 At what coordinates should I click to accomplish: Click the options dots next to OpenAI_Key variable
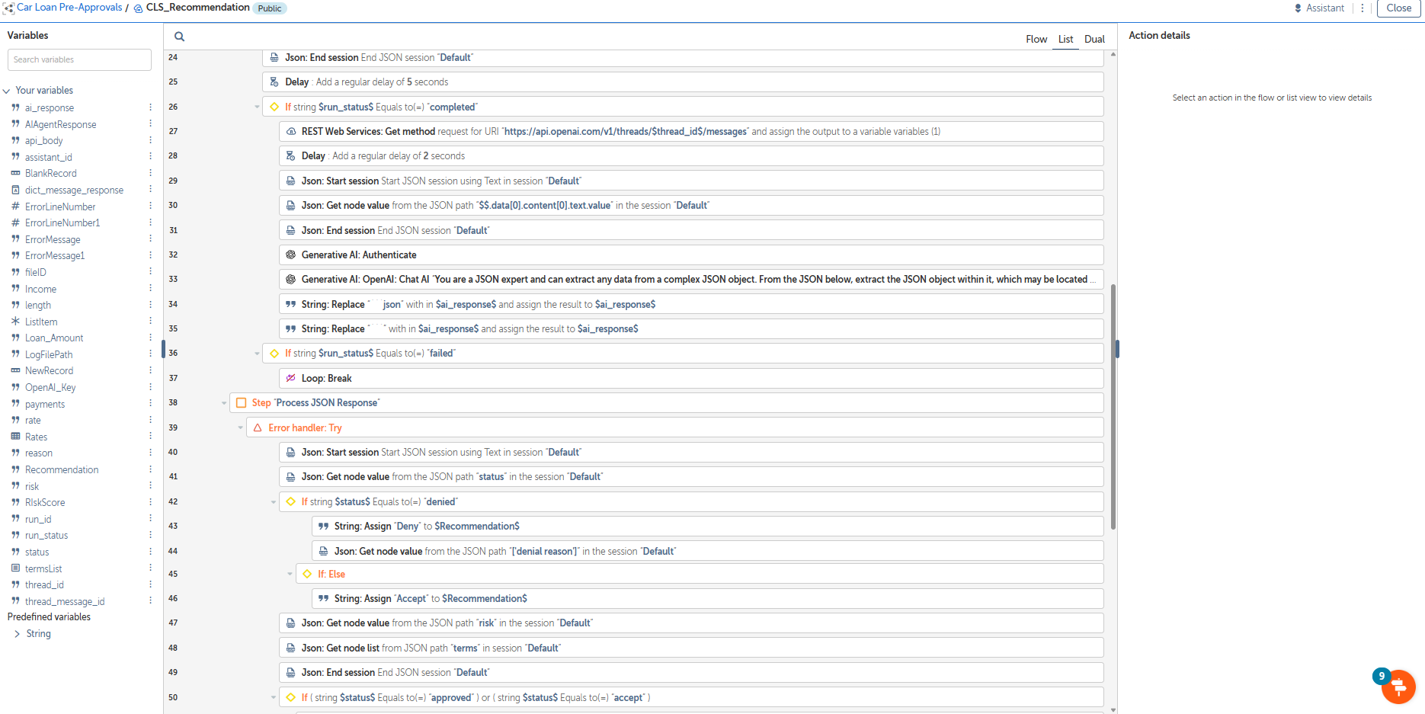(x=150, y=387)
